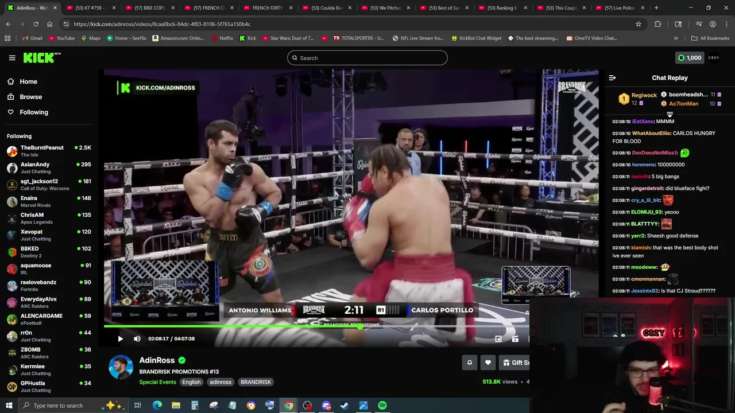Viewport: 735px width, 413px height.
Task: Click the AdinRoss channel avatar
Action: (x=121, y=367)
